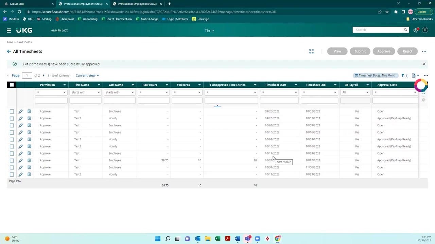Open Excel from the Windows taskbar
The height and width of the screenshot is (244, 435).
(217, 239)
